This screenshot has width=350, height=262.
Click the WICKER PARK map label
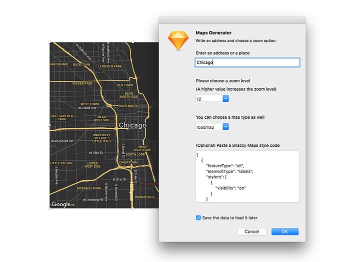(x=82, y=83)
